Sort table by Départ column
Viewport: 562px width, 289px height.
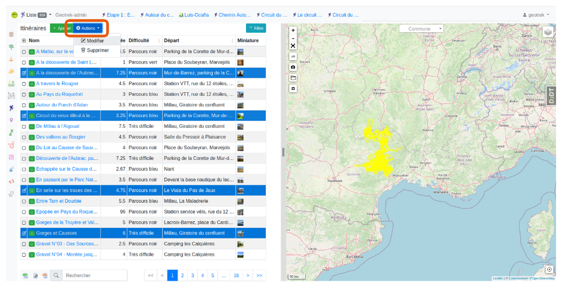tap(199, 41)
